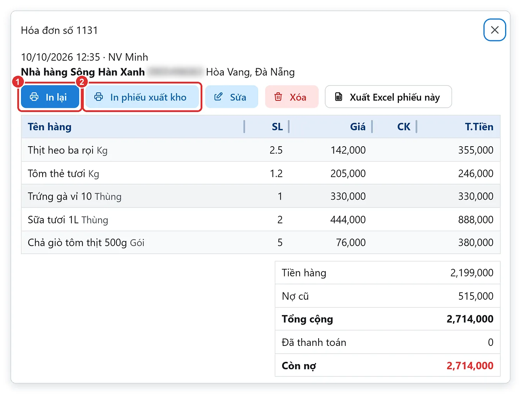Click the 888,000 total amount cell

pos(476,219)
